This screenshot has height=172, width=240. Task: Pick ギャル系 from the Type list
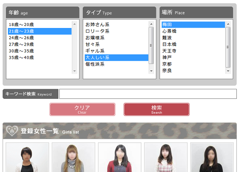pyautogui.click(x=95, y=51)
